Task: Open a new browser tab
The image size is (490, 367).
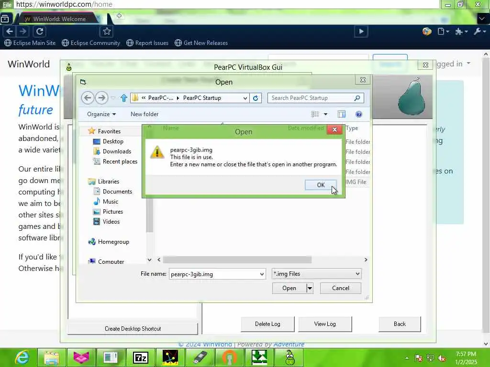Action: click(x=119, y=16)
